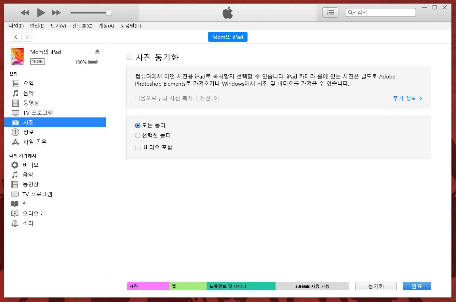Click the 동기화 sync button
Viewport: 456px width, 302px height.
pyautogui.click(x=376, y=286)
